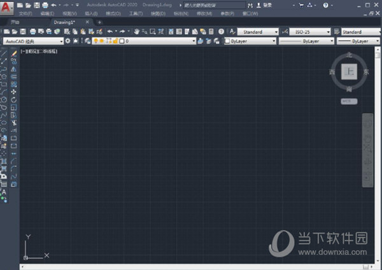Open Layer Properties Manager icon
Screen dimensions: 382x270
[x=87, y=41]
